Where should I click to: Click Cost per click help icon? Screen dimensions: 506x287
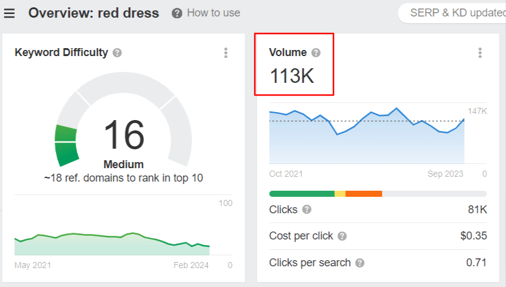tap(342, 236)
